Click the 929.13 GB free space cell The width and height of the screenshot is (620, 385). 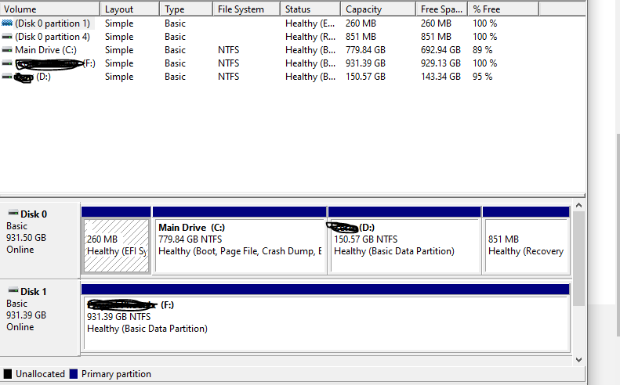pyautogui.click(x=441, y=63)
